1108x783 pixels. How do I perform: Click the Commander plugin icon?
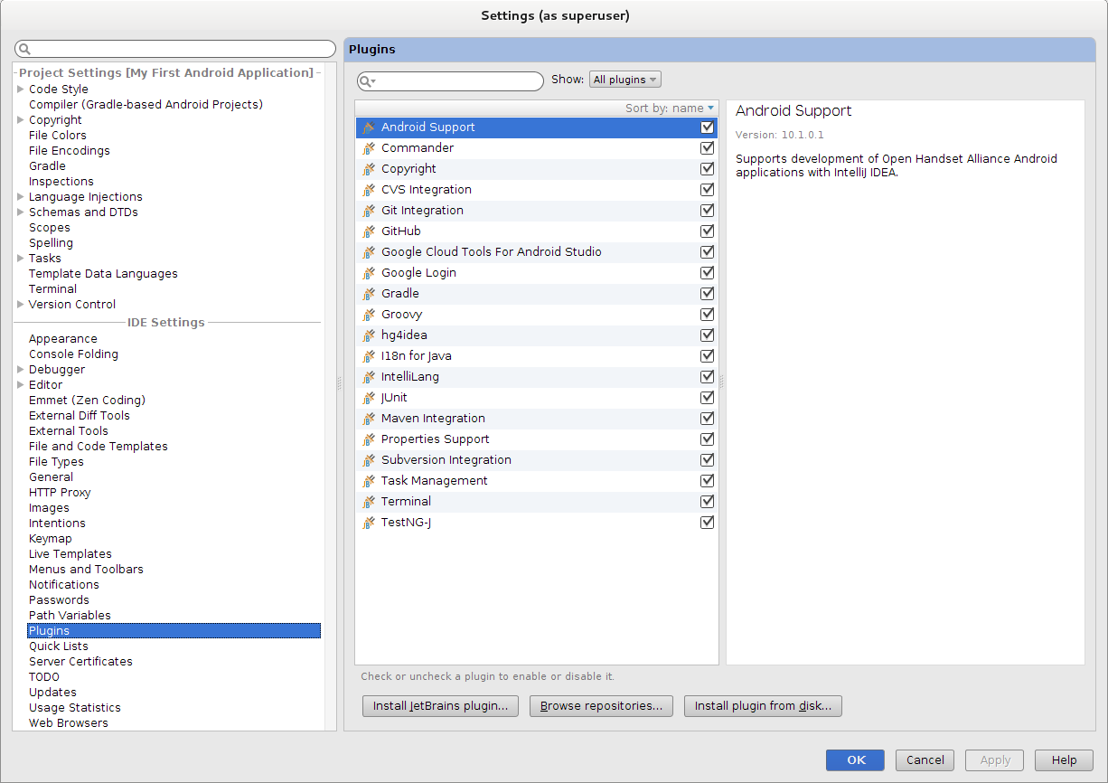[x=369, y=148]
